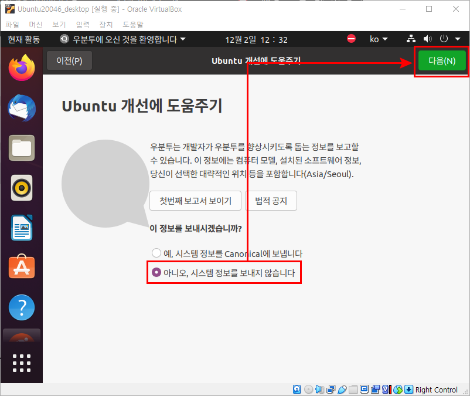
Task: Open the 보기 menu in VirtualBox
Action: tap(59, 25)
